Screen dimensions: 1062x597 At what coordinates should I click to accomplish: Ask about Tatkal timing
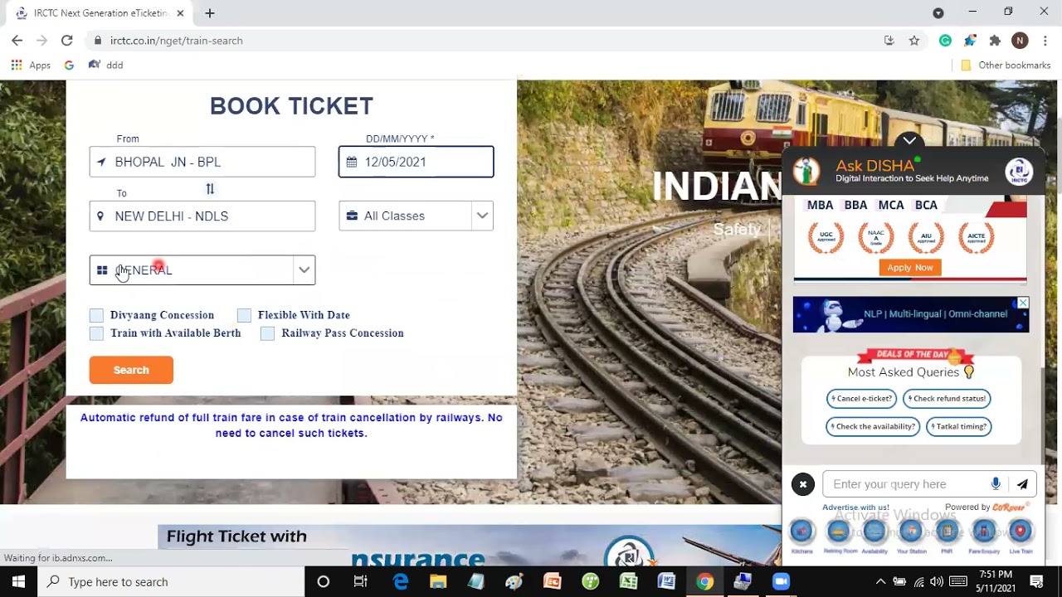tap(958, 427)
